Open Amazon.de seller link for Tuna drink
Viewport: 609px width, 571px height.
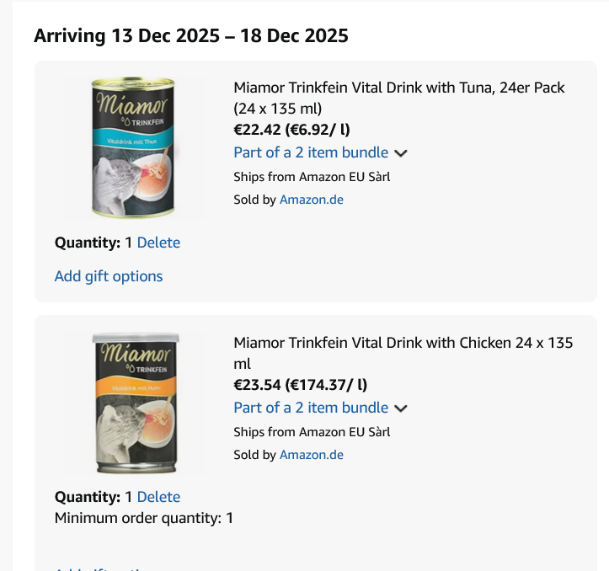click(x=311, y=200)
